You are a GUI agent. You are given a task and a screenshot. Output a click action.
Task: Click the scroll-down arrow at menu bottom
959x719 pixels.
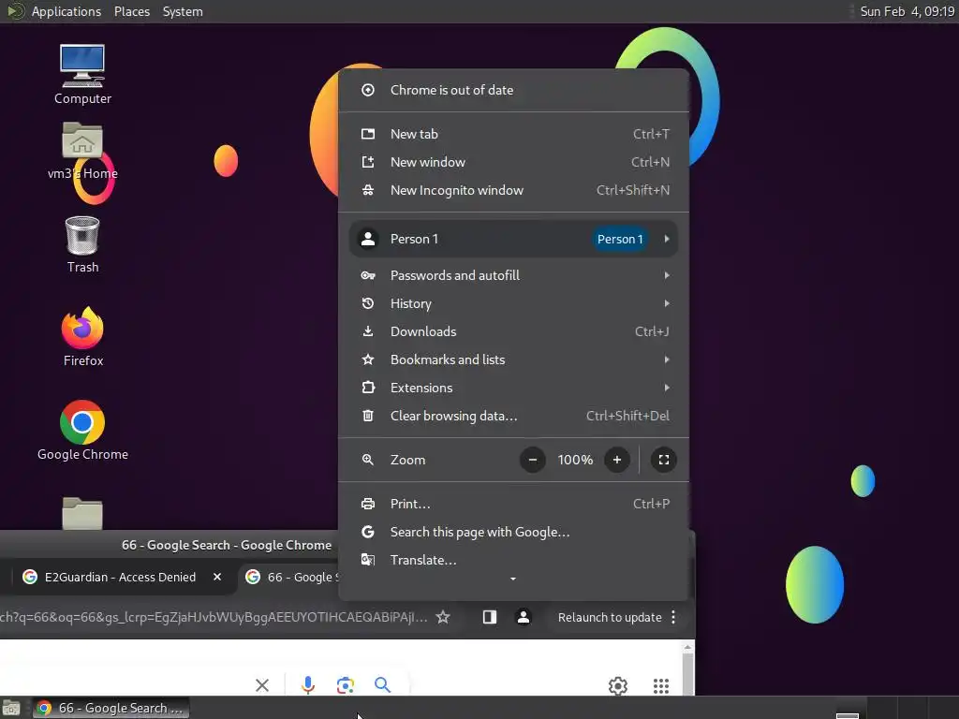[513, 579]
